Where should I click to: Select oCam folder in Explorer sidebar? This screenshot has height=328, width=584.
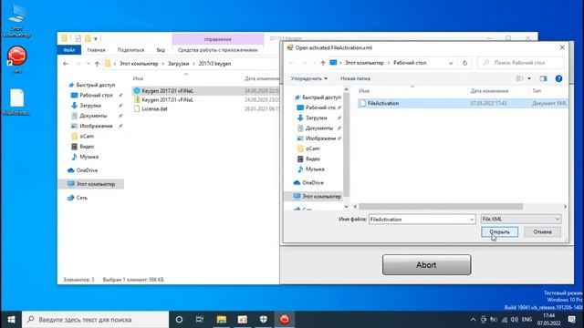click(x=83, y=136)
